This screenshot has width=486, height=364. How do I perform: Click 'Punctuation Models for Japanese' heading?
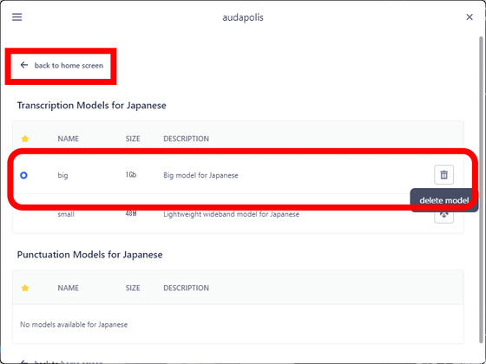pyautogui.click(x=89, y=255)
